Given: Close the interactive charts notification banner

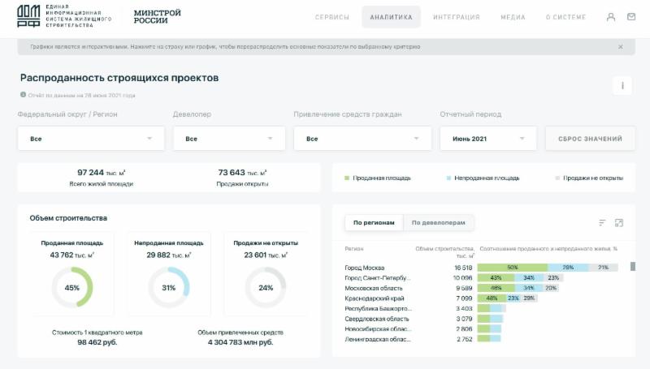Looking at the screenshot, I should tap(621, 47).
